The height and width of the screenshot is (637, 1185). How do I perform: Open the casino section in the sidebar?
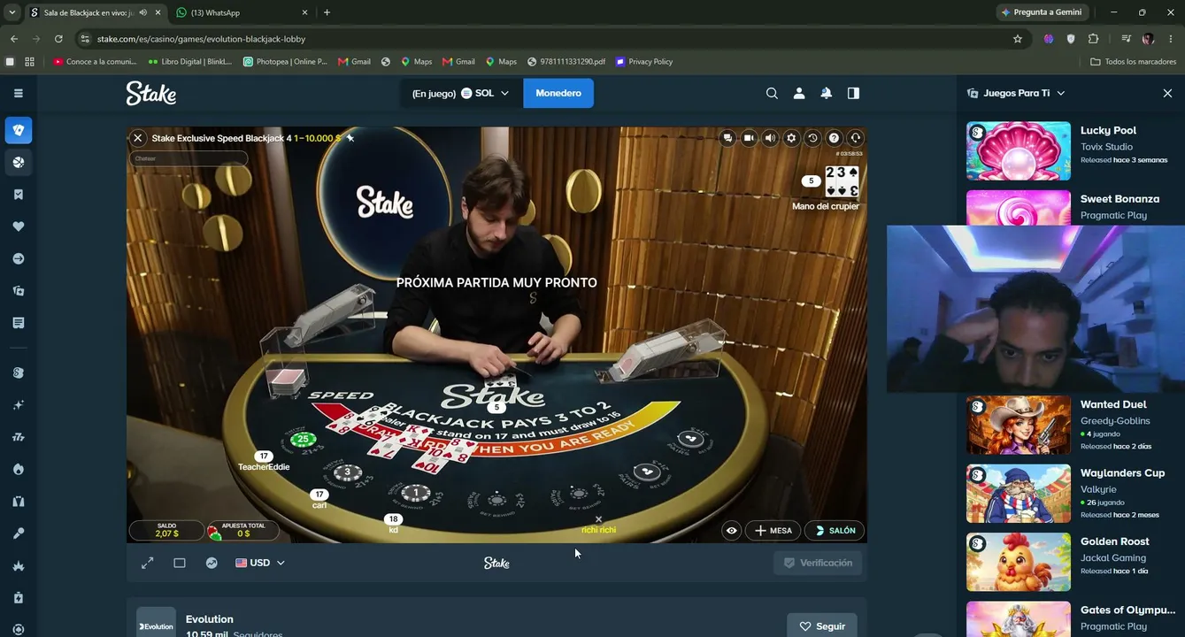(19, 130)
